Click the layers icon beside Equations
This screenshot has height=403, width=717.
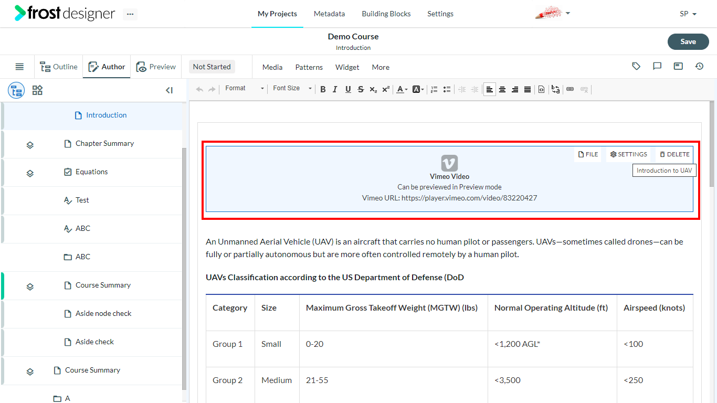click(x=30, y=173)
